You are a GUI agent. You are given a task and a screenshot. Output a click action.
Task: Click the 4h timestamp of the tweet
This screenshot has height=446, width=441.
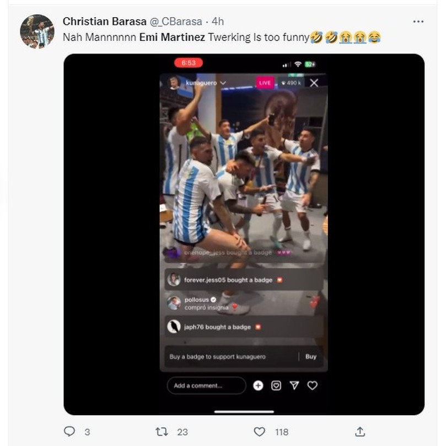click(x=218, y=22)
